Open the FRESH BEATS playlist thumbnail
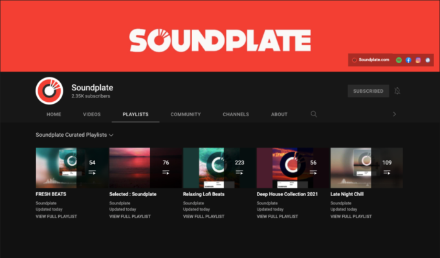Screen dimensions: 440x258 (x=72, y=168)
